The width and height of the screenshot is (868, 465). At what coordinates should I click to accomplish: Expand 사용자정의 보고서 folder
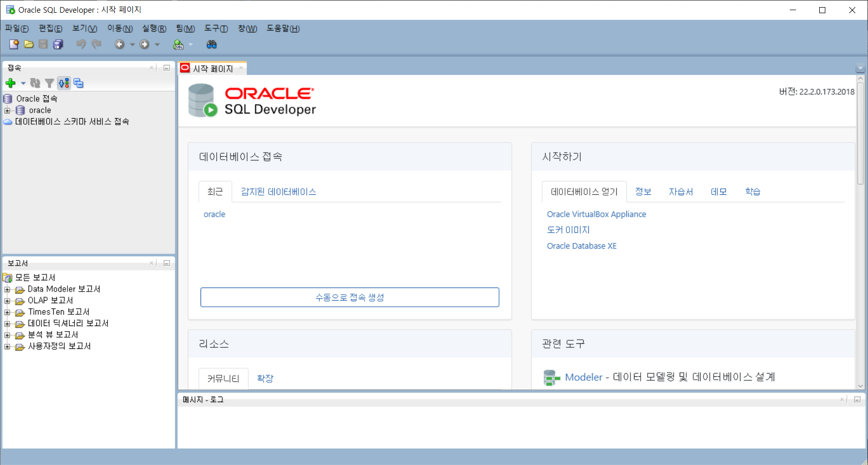point(7,347)
